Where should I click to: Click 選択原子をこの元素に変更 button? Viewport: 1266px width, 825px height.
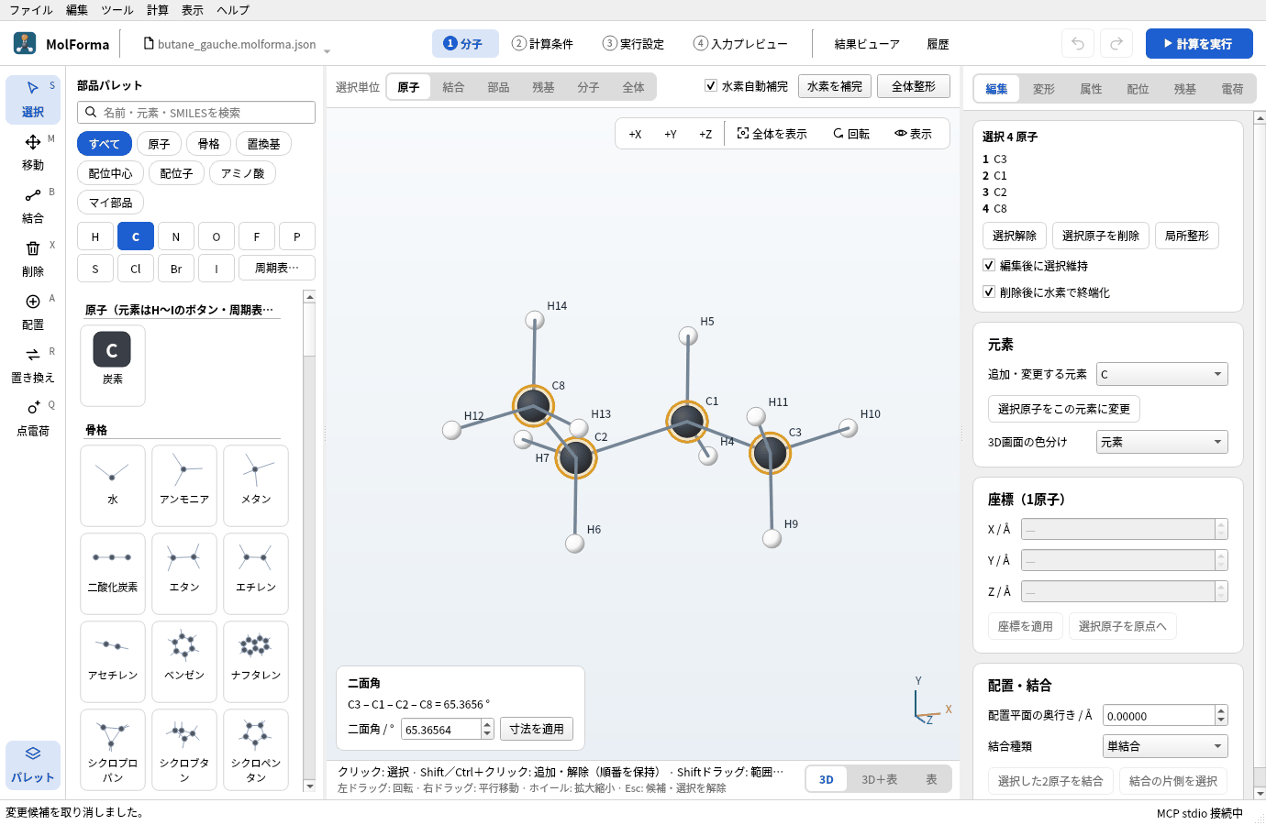click(1064, 409)
